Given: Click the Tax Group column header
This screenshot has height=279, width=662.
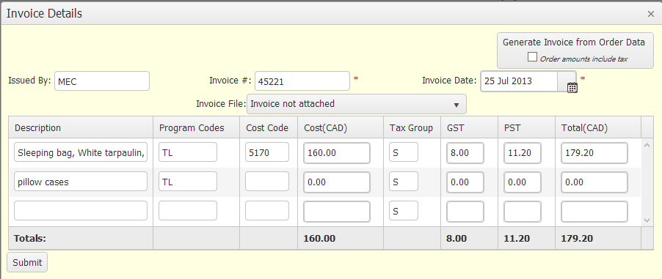Looking at the screenshot, I should pos(412,127).
